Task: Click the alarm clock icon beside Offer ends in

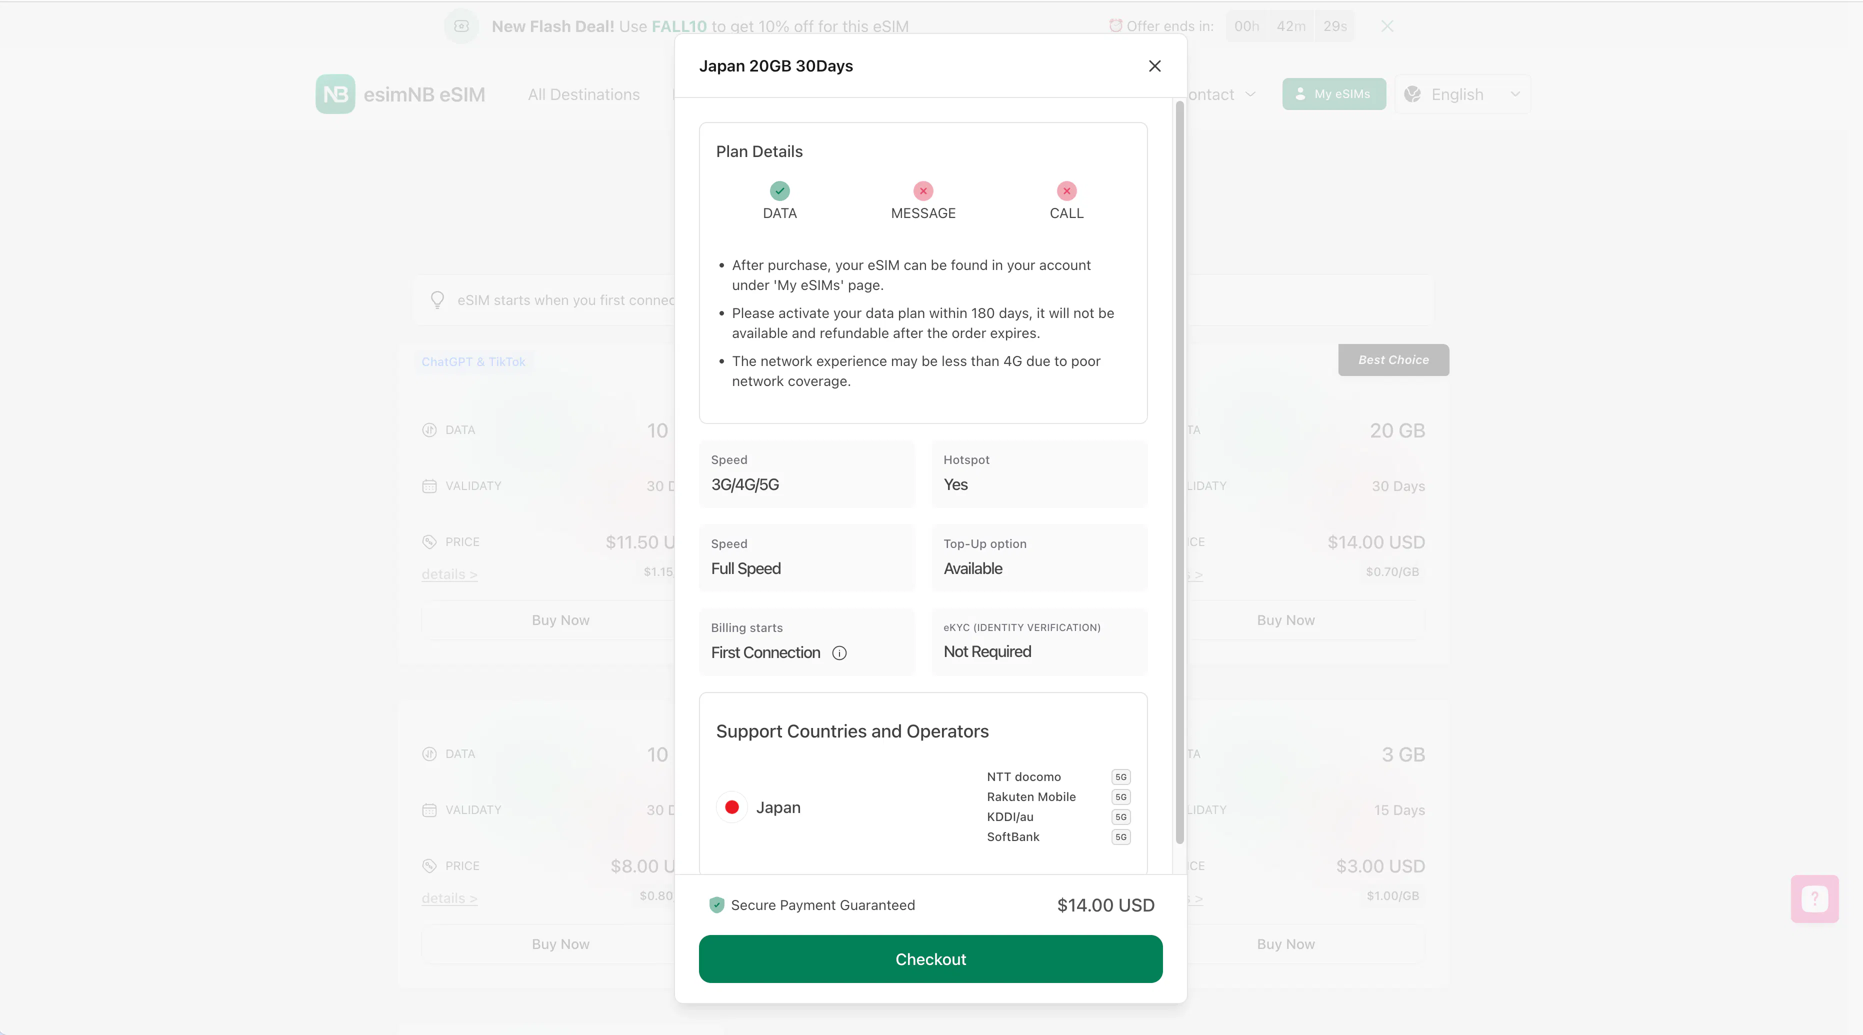Action: click(x=1115, y=25)
